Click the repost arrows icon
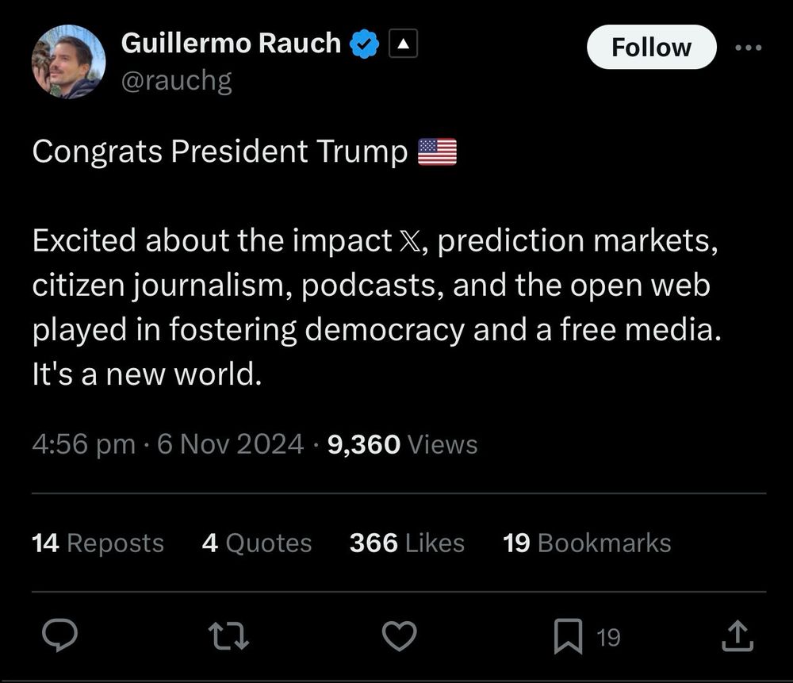 (x=228, y=635)
